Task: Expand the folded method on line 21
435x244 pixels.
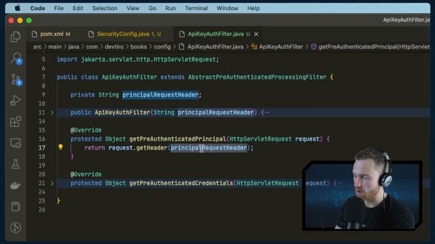Action: [x=52, y=183]
